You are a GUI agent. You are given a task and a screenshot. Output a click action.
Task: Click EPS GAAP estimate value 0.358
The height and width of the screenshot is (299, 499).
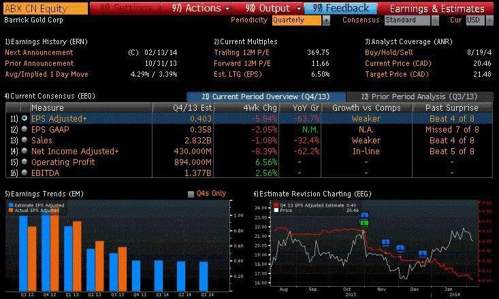point(201,129)
